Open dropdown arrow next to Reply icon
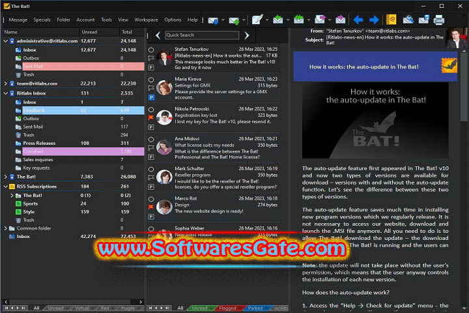 point(288,20)
